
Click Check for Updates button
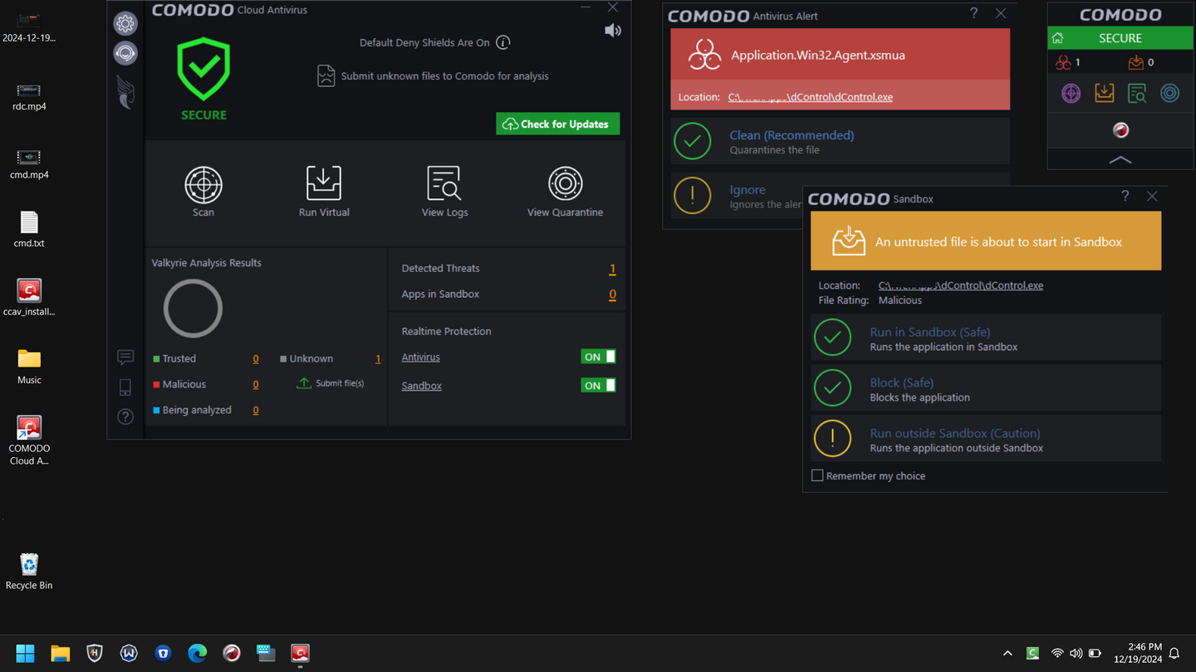558,124
